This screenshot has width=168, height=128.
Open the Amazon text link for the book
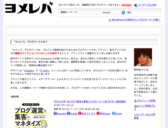coord(61,114)
